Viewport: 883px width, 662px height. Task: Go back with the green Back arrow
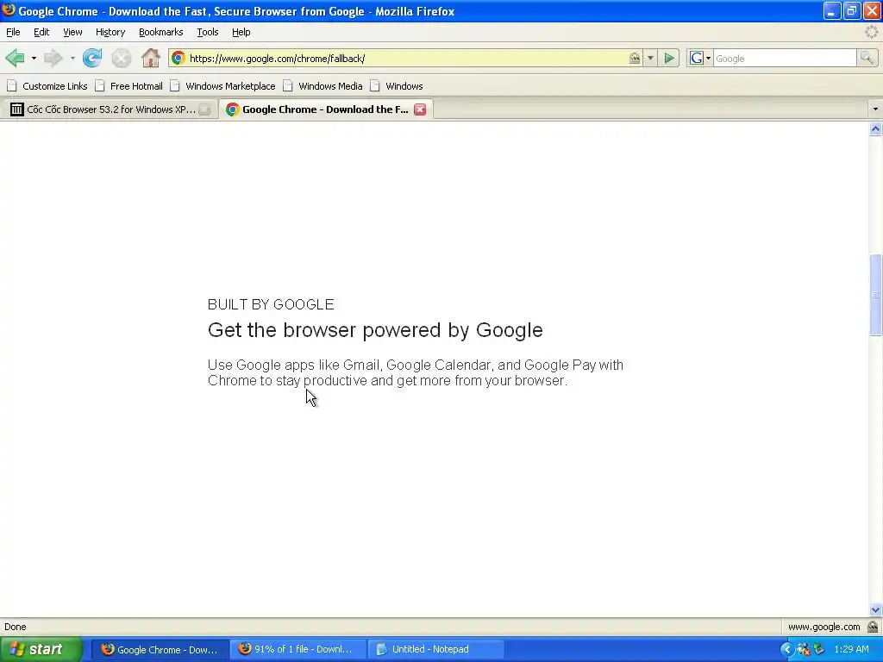click(16, 58)
